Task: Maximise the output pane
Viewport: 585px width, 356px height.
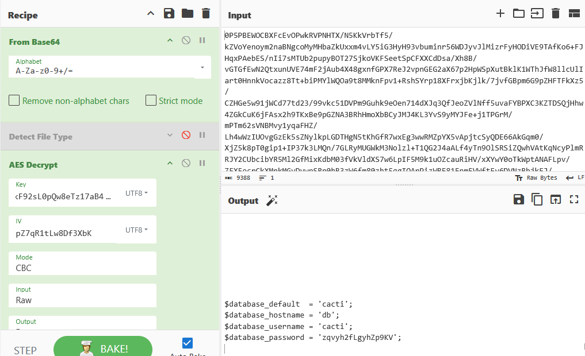Action: (573, 200)
